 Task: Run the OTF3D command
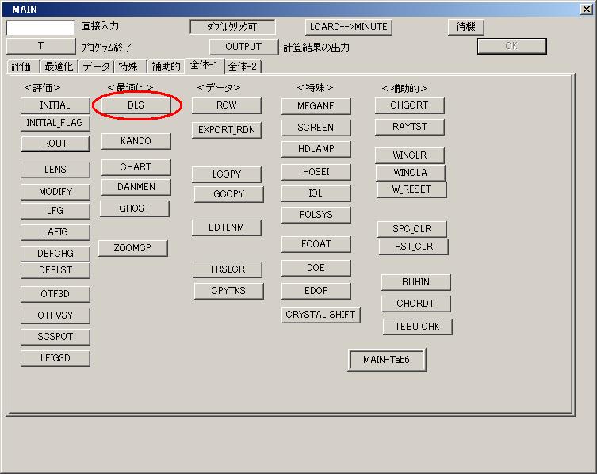pyautogui.click(x=55, y=294)
